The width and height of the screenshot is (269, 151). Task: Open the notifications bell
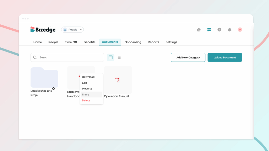pyautogui.click(x=229, y=30)
